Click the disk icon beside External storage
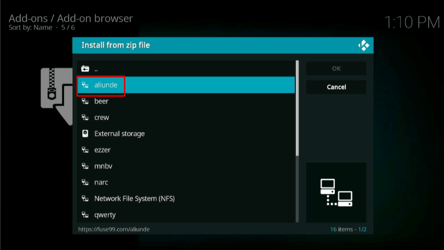Image resolution: width=444 pixels, height=250 pixels. [x=85, y=133]
